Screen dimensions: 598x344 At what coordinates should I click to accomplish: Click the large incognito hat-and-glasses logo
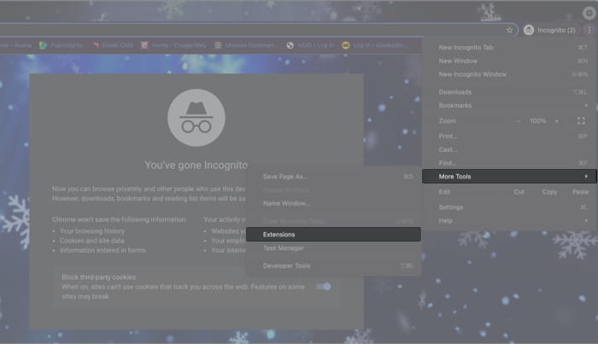tap(196, 118)
